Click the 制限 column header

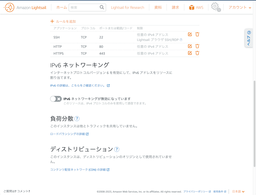pyautogui.click(x=140, y=28)
